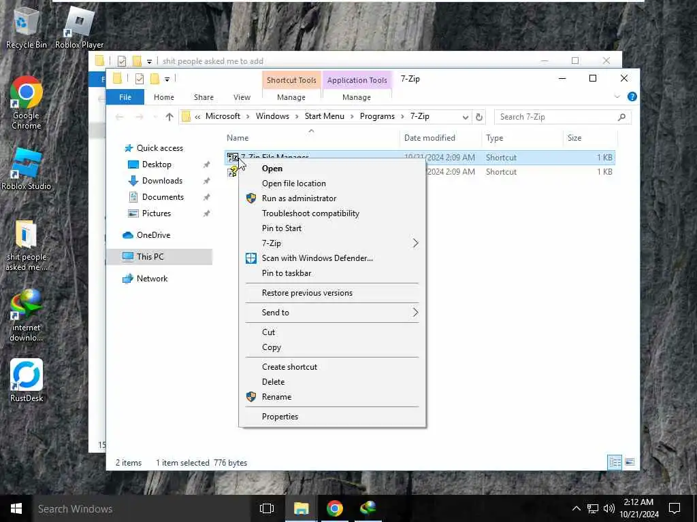Screen dimensions: 697x522
Task: Select the RustDesk desktop shortcut
Action: coord(27,381)
